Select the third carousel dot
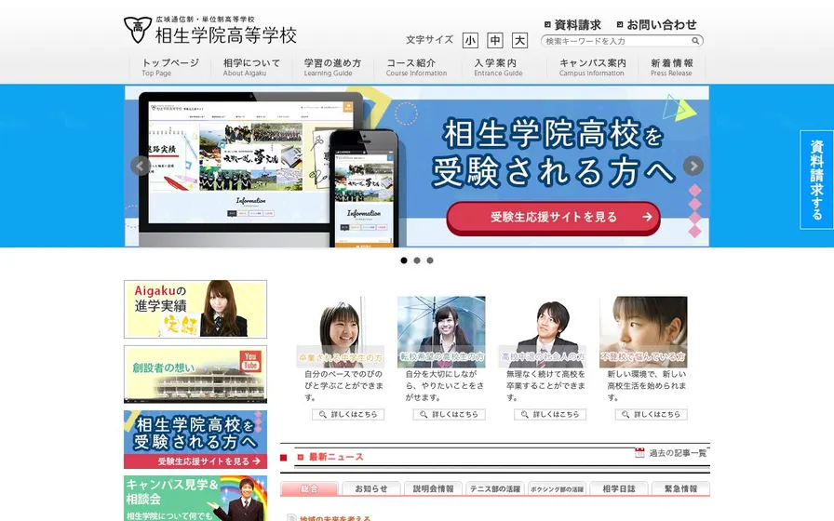The height and width of the screenshot is (521, 834). click(x=430, y=260)
